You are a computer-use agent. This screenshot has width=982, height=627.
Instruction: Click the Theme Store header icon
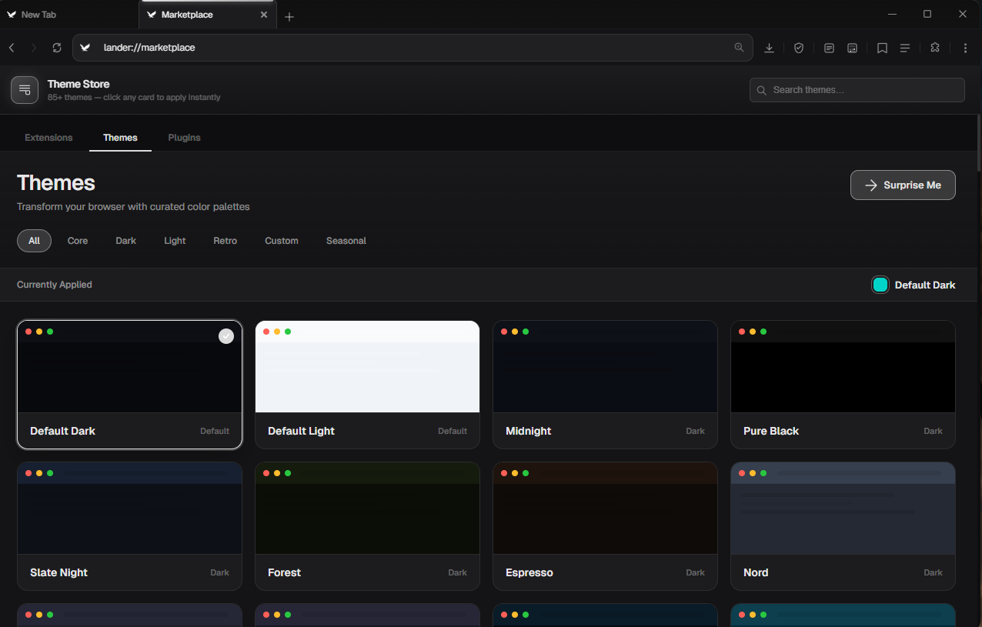click(x=25, y=90)
